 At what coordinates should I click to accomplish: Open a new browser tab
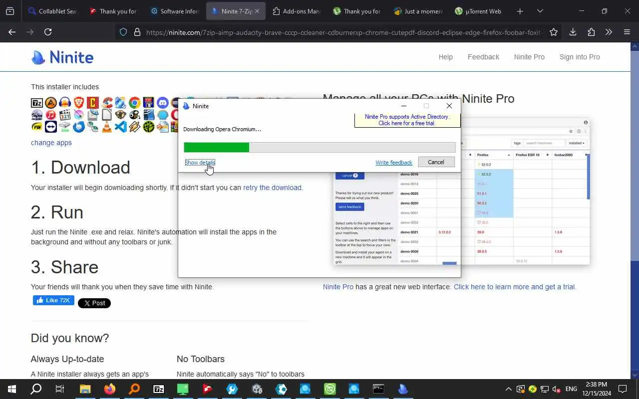point(520,11)
